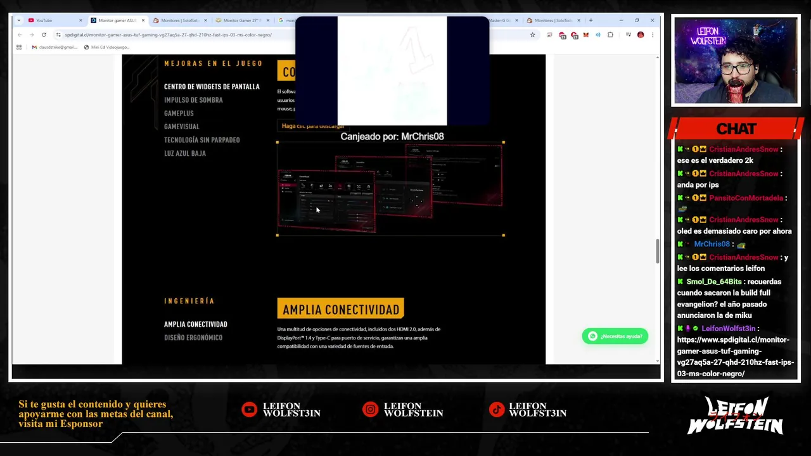Click LeifonWolfst3in username in chat
Viewport: 811px width, 456px height.
point(728,329)
